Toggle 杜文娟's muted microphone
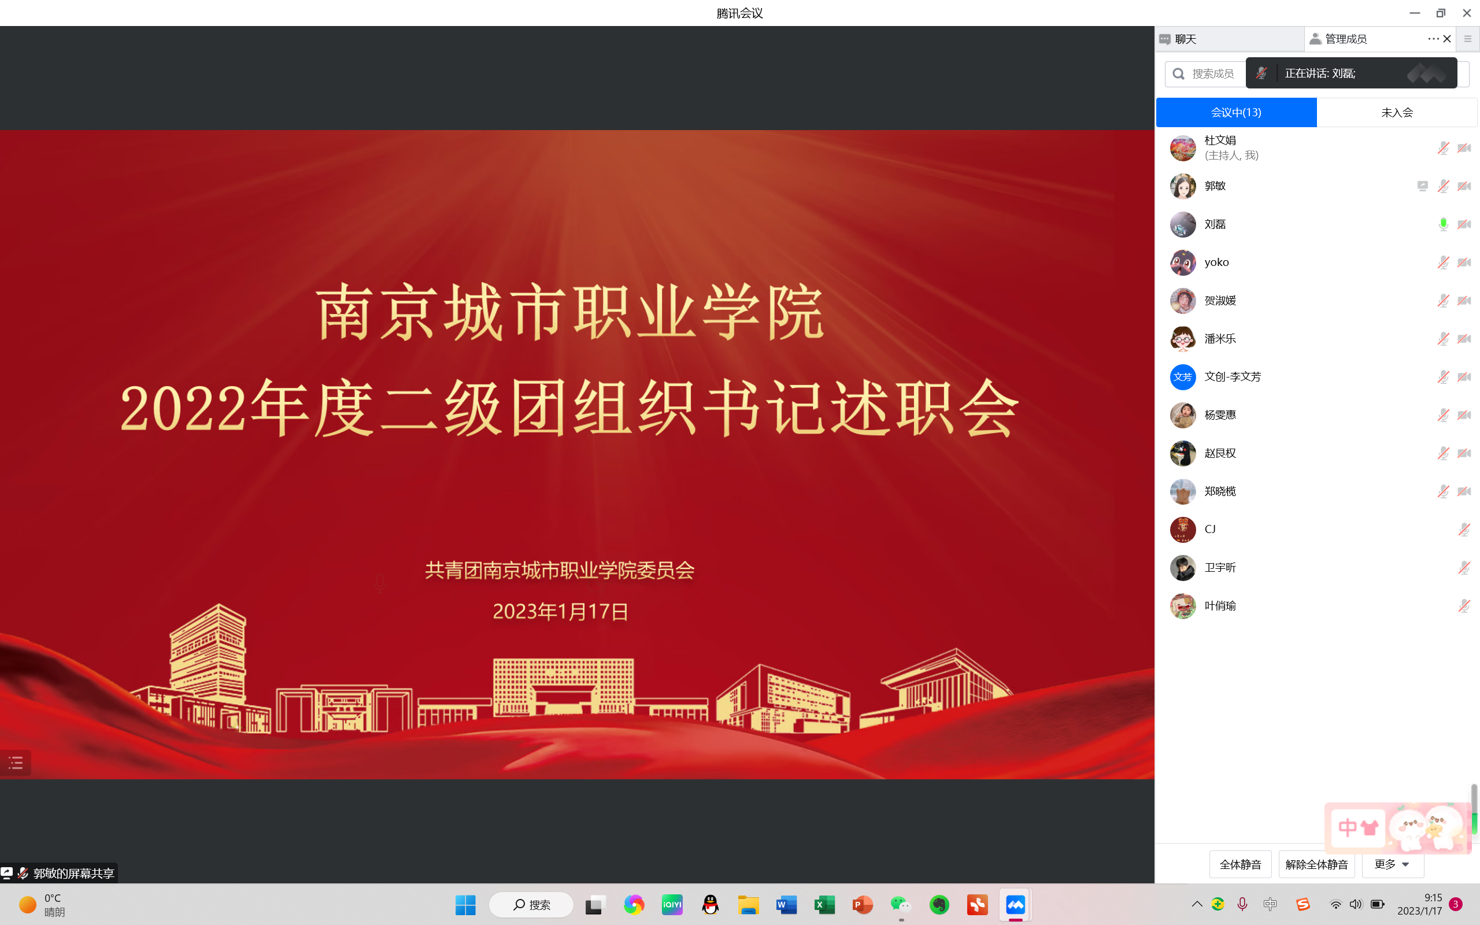The height and width of the screenshot is (925, 1480). coord(1444,148)
